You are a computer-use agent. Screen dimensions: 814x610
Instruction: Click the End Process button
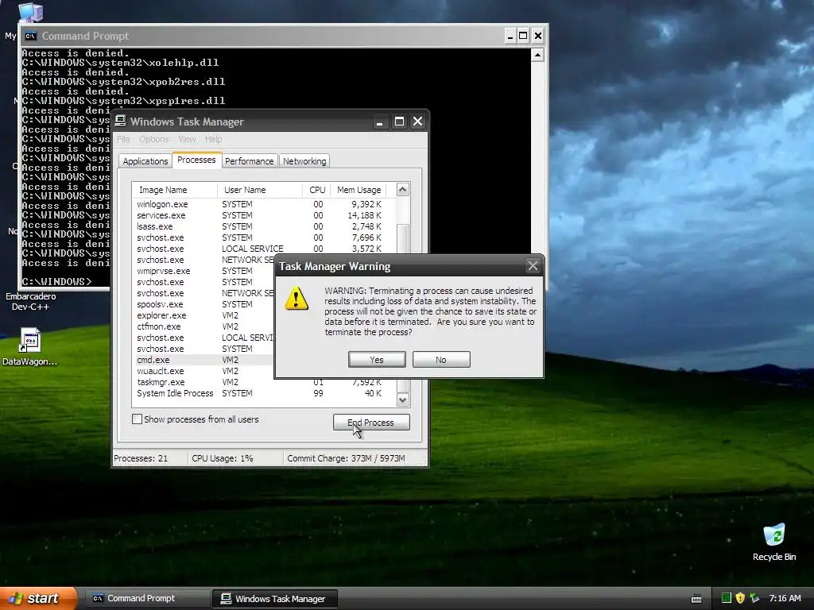[371, 423]
